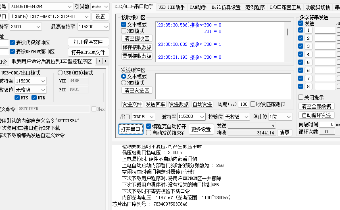Select send buffer 文本模式 radio button
Image resolution: width=340 pixels, height=210 pixels.
tap(123, 76)
